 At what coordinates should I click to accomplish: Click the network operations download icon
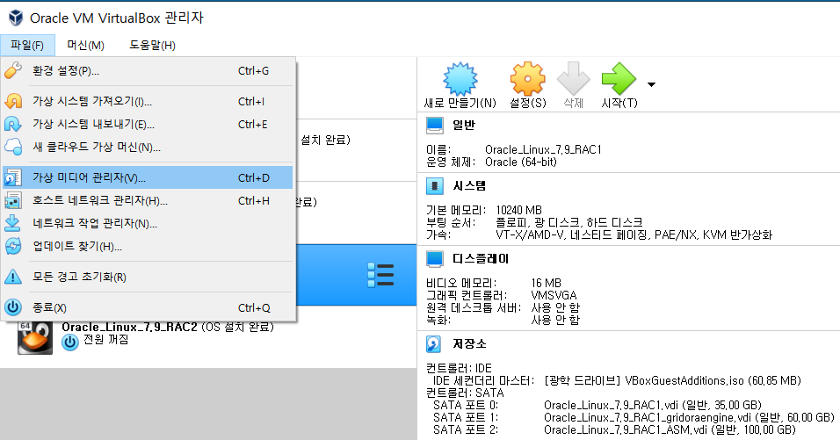point(13,224)
